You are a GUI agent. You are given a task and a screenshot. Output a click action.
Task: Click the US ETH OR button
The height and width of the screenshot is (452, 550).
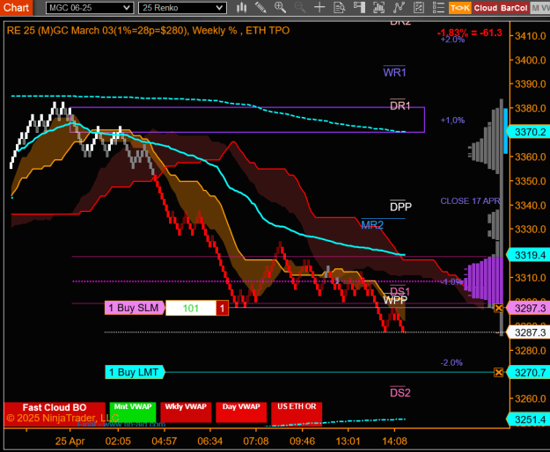click(x=297, y=412)
